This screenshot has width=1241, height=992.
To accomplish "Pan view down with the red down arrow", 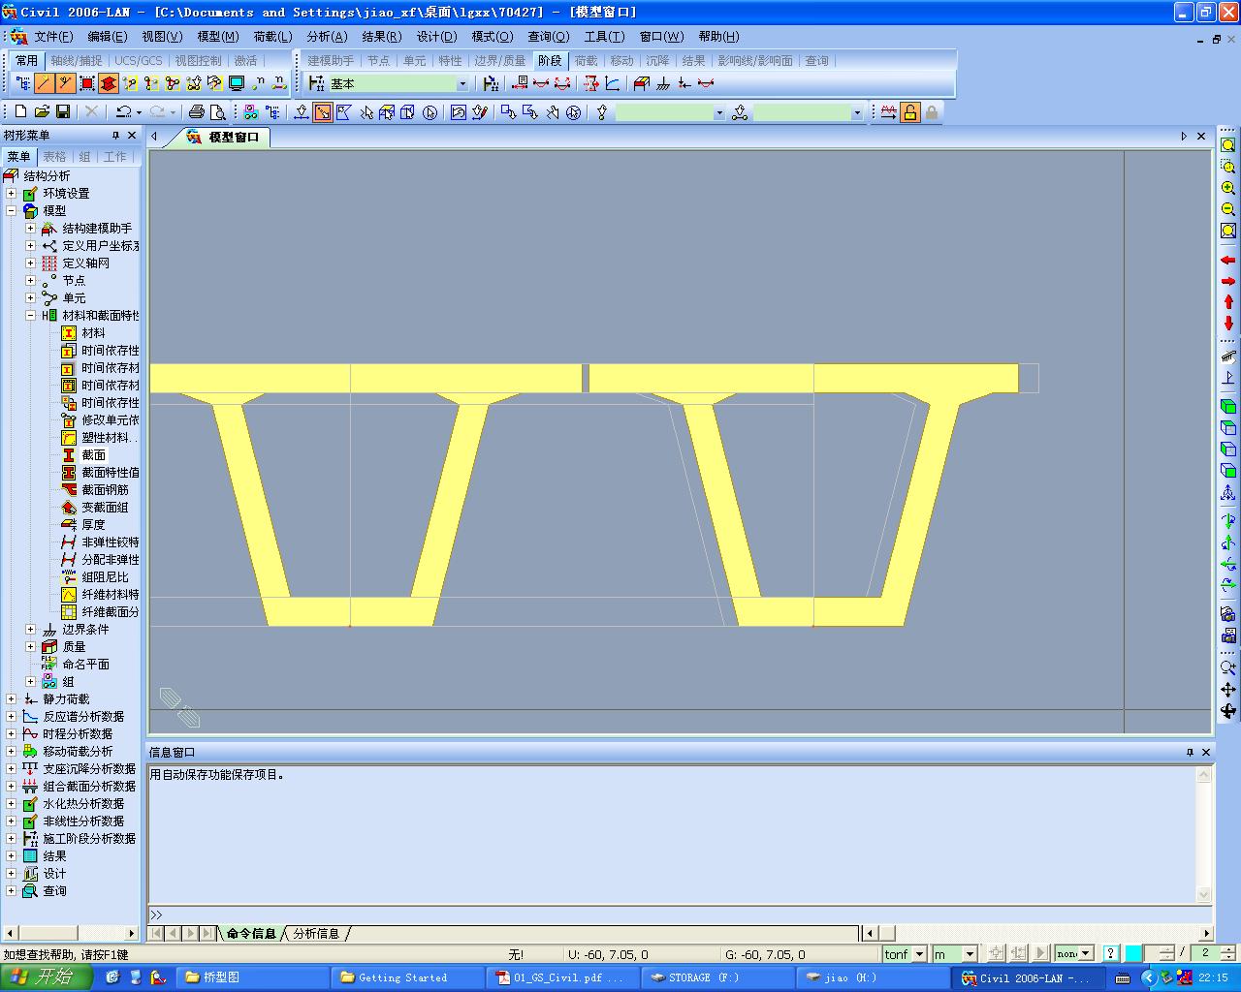I will click(x=1228, y=324).
